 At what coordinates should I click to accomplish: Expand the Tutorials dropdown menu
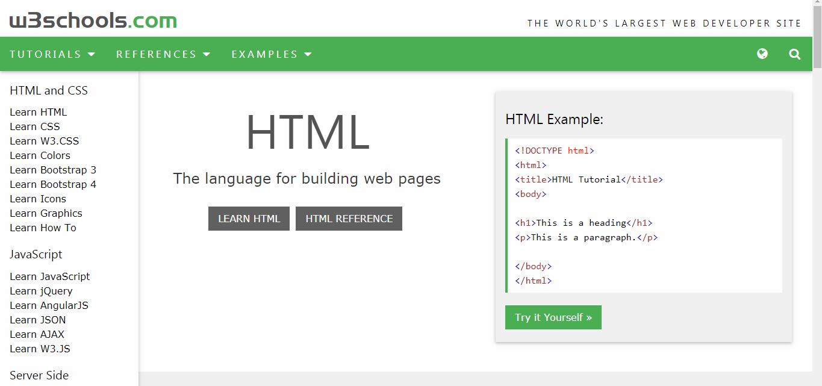[x=52, y=54]
